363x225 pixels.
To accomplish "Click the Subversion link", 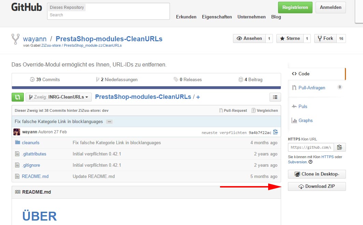I will click(x=297, y=162).
